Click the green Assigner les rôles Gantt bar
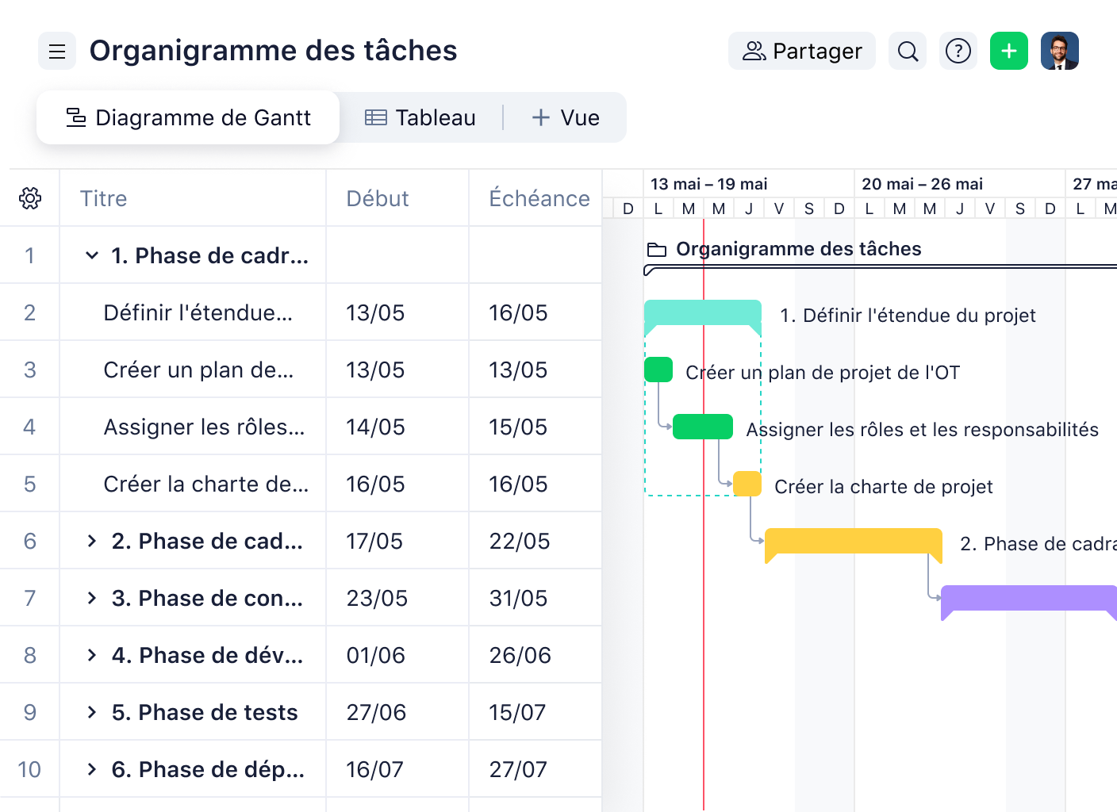The width and height of the screenshot is (1117, 812). [703, 427]
